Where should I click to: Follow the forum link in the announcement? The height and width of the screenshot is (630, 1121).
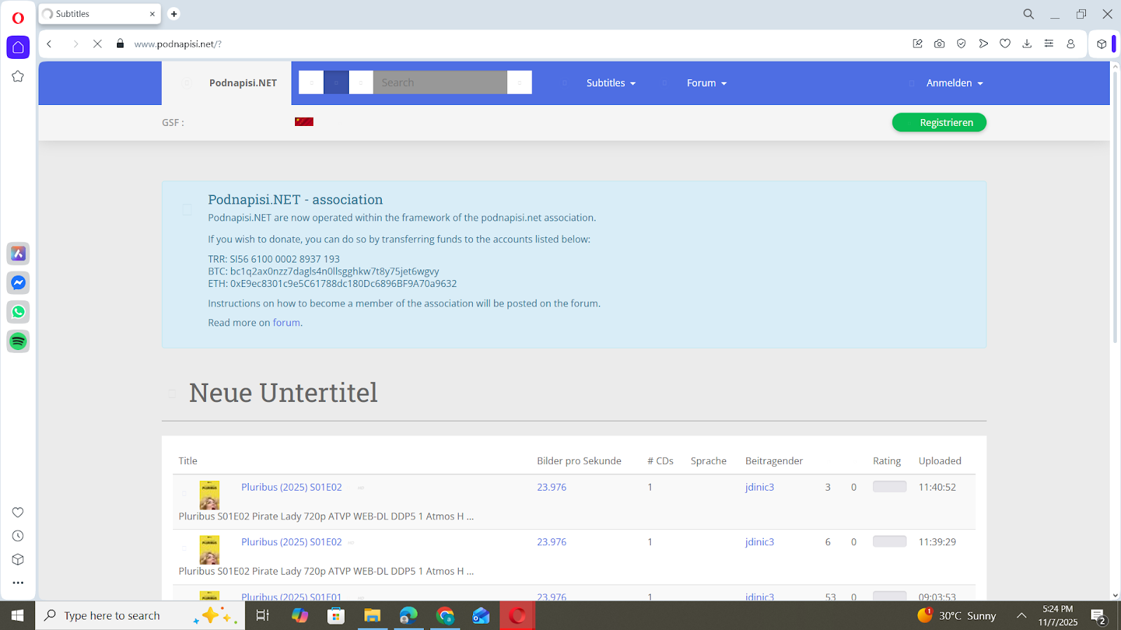tap(286, 323)
